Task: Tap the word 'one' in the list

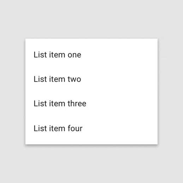Action: point(74,55)
